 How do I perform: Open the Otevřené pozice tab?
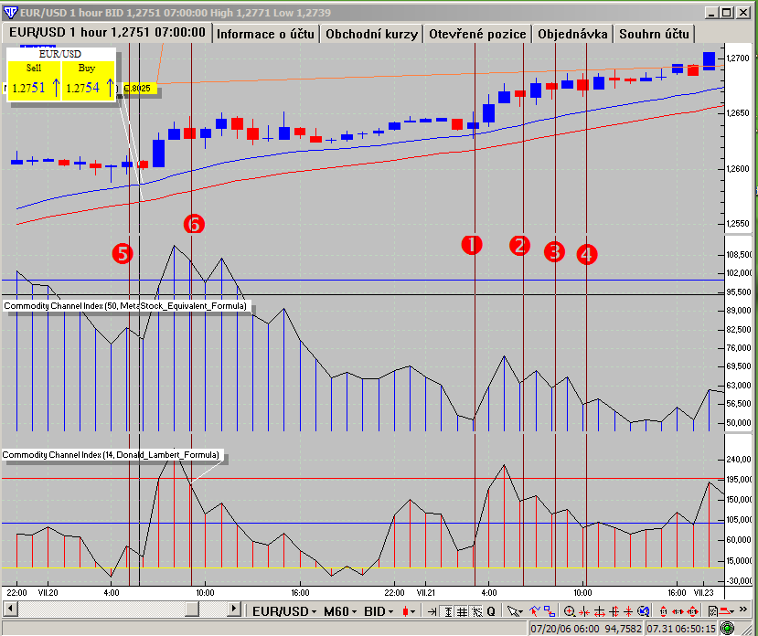[x=477, y=34]
